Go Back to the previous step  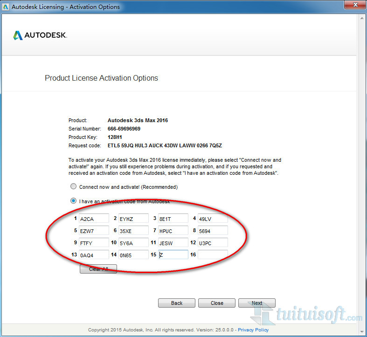tap(177, 303)
